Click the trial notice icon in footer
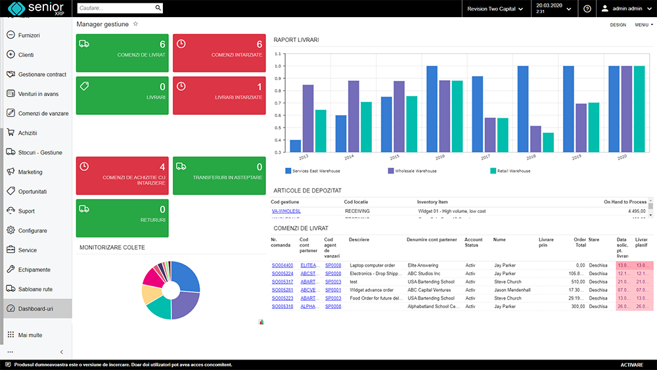The image size is (657, 370). 8,365
